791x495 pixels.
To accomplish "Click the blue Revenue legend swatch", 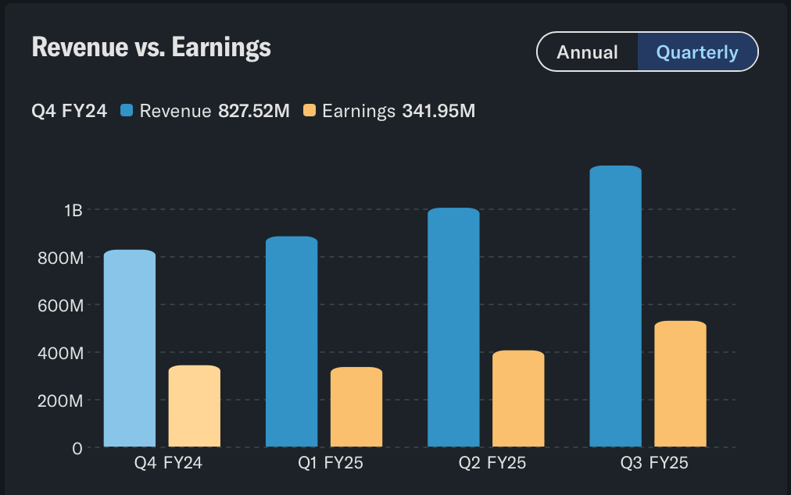I will click(127, 111).
